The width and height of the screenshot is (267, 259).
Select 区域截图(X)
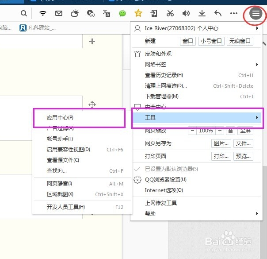tap(82, 194)
